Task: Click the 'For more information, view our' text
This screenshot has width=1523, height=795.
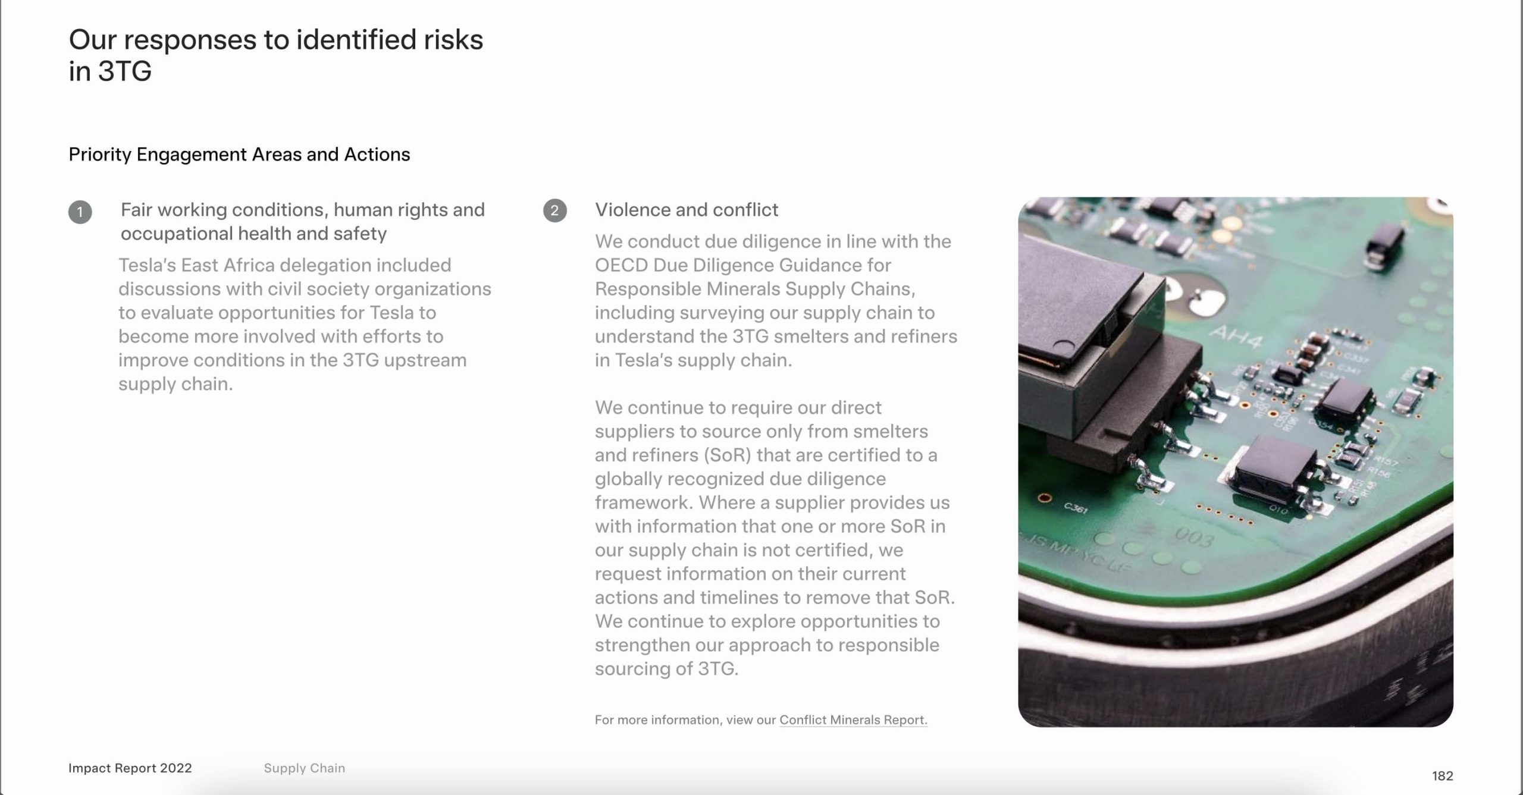Action: coord(685,719)
